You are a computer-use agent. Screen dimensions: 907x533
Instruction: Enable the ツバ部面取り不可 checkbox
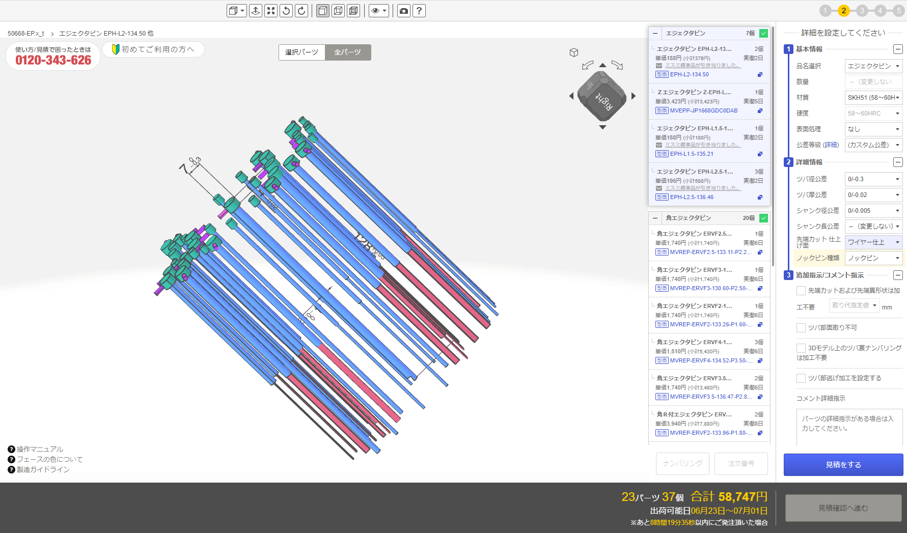click(x=801, y=328)
